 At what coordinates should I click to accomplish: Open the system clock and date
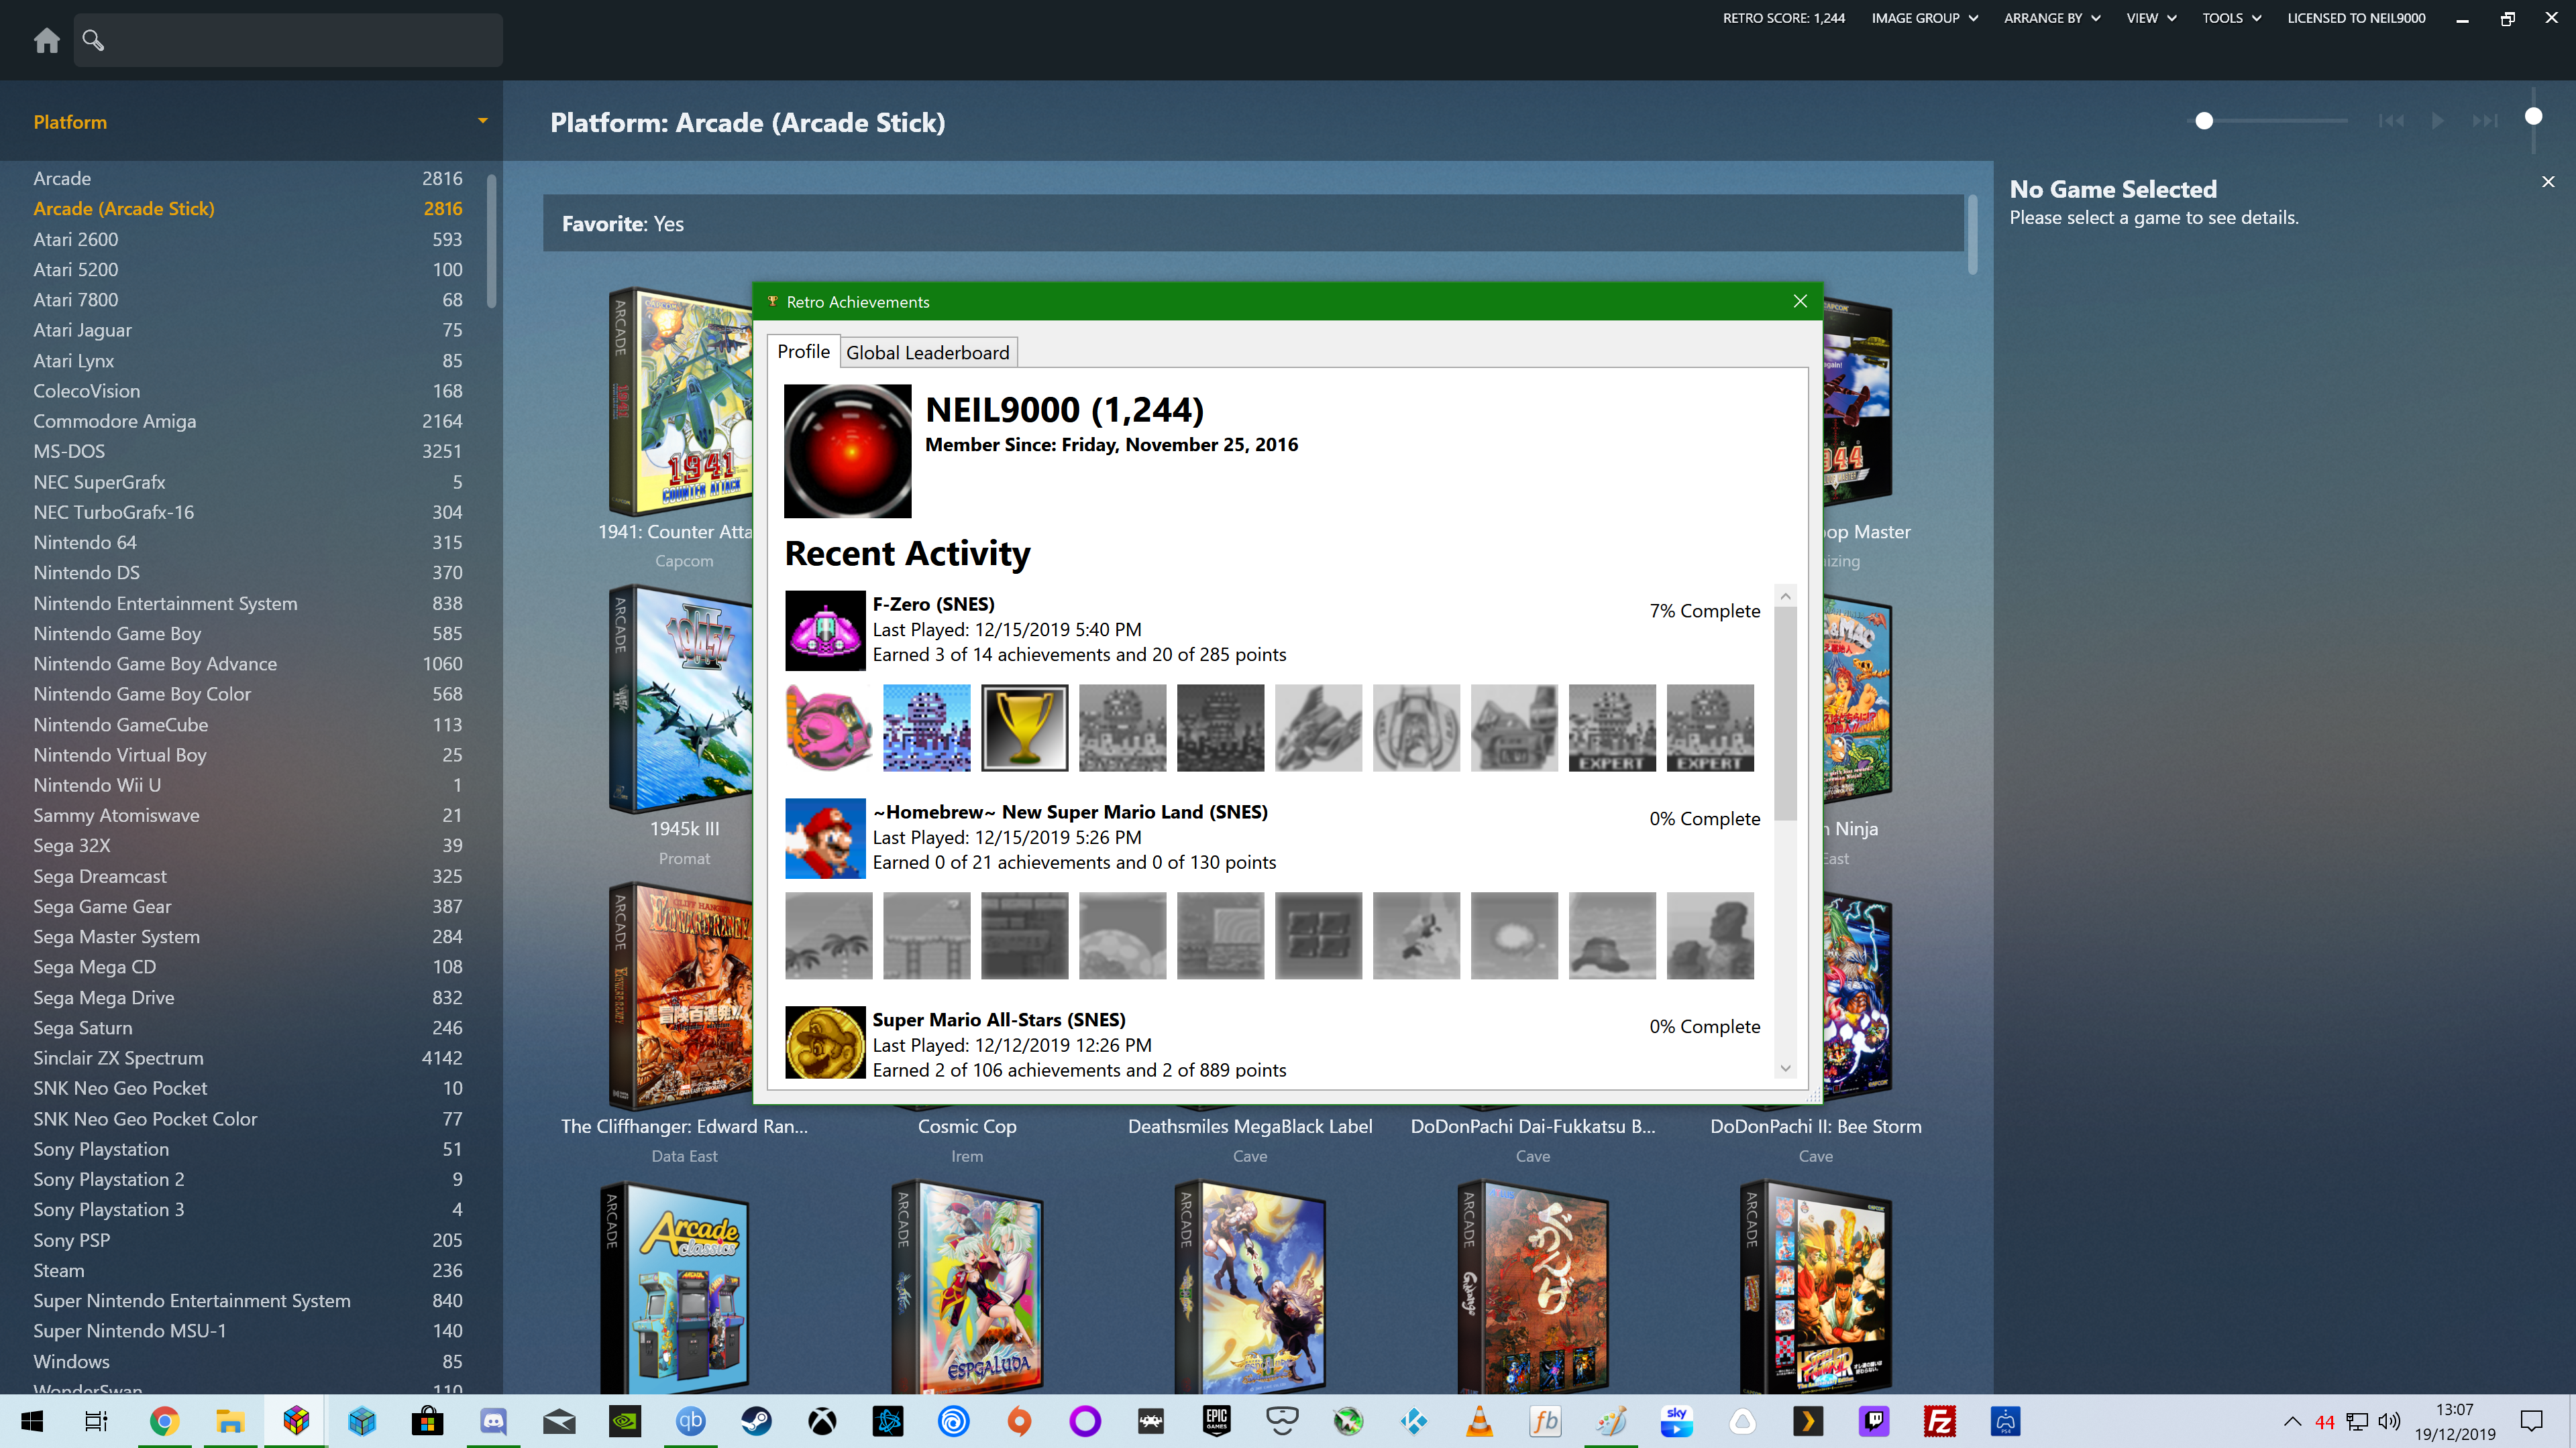2454,1421
